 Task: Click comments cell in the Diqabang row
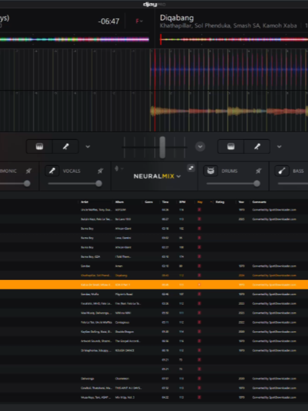(274, 275)
